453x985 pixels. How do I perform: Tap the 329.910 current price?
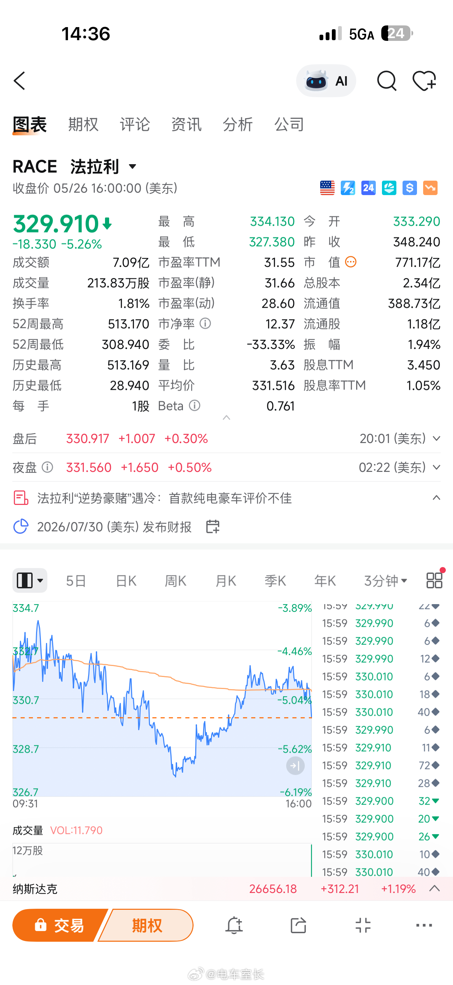[56, 224]
